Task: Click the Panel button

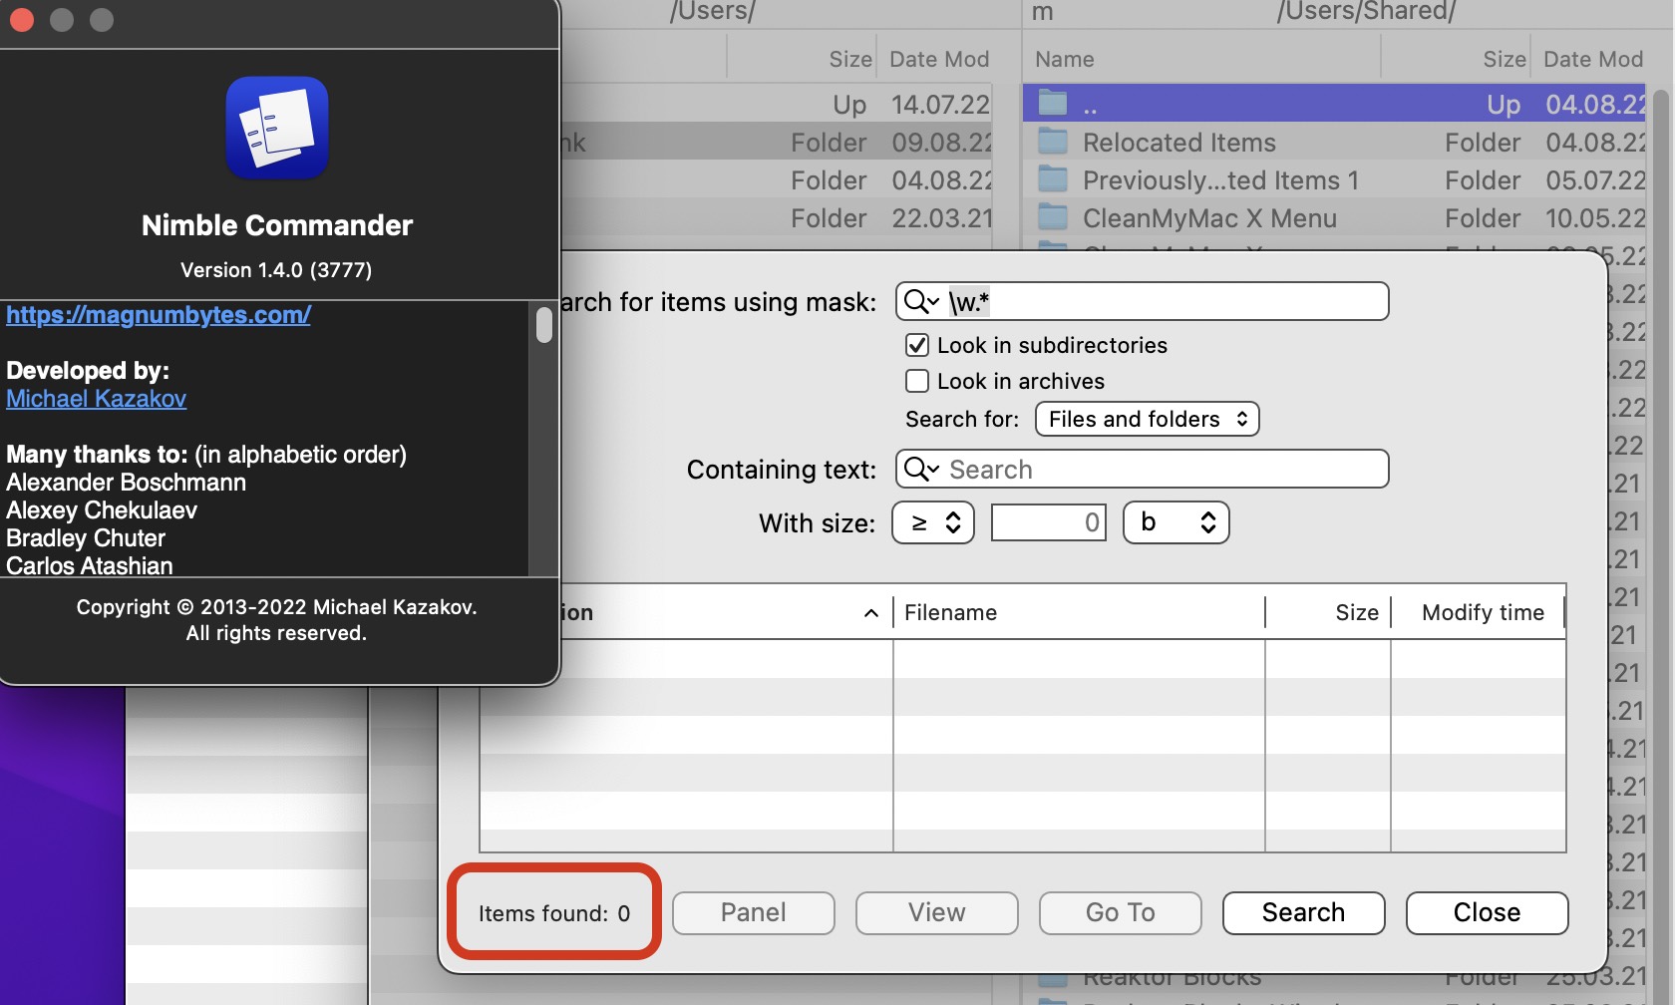Action: (754, 912)
